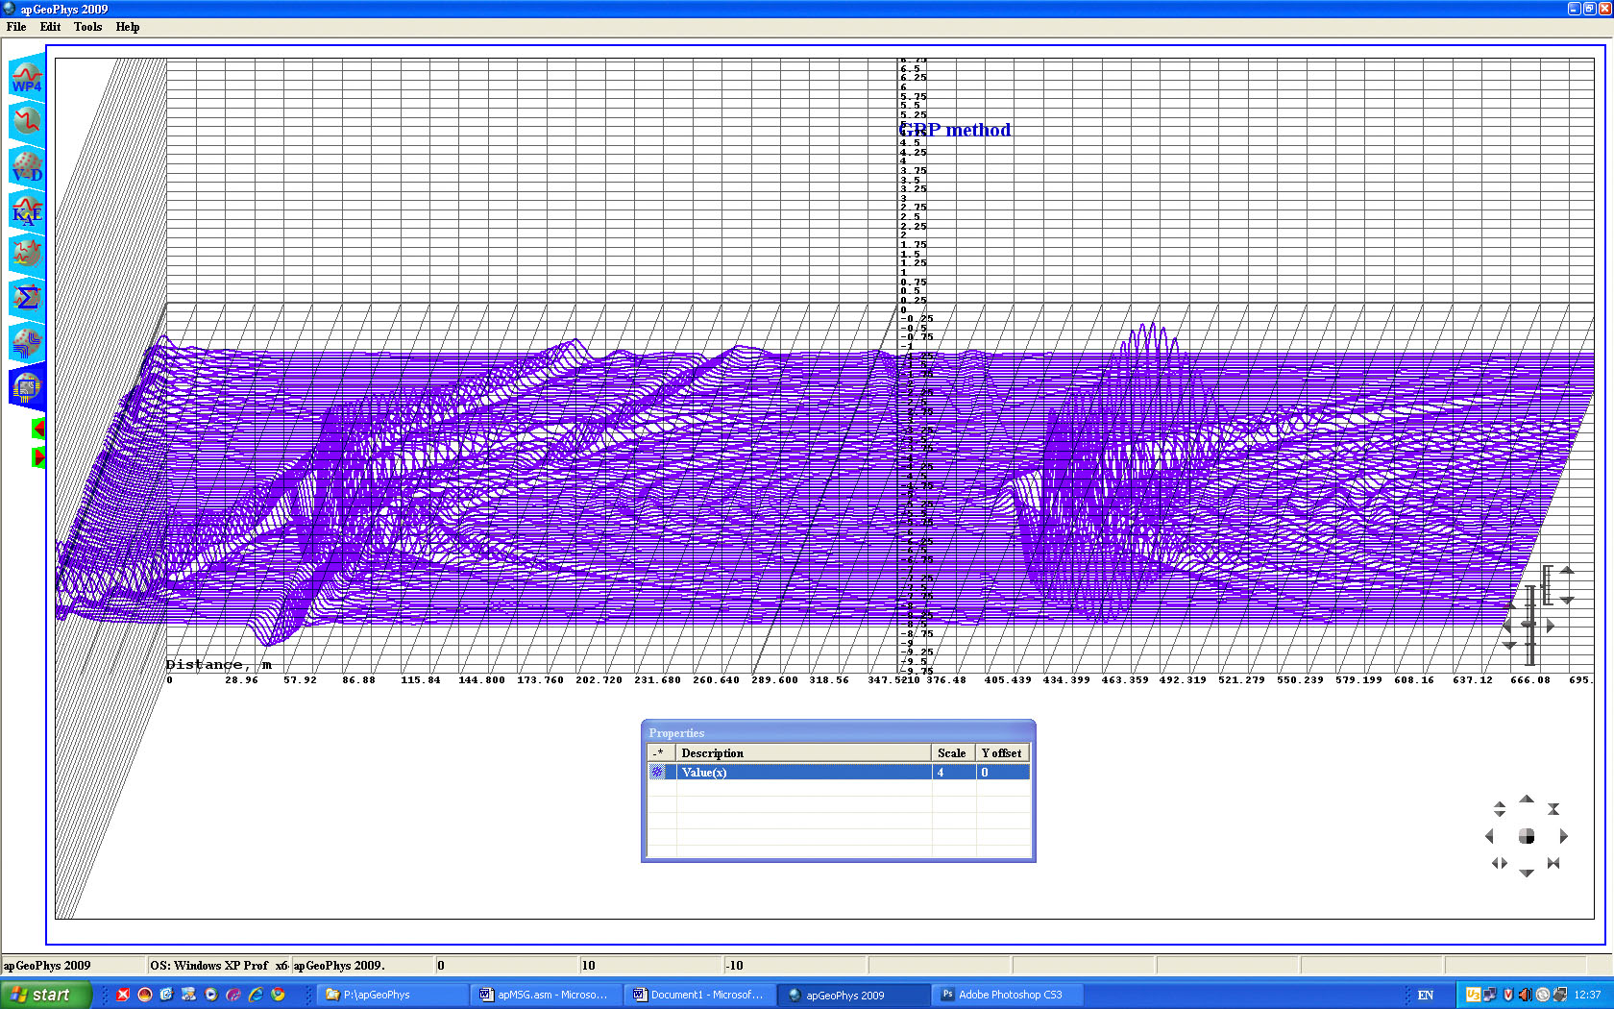Click the Sigma summation icon

click(27, 298)
